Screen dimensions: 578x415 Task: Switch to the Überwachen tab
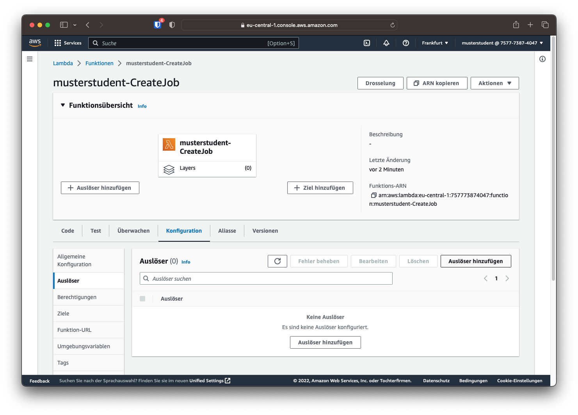(133, 231)
